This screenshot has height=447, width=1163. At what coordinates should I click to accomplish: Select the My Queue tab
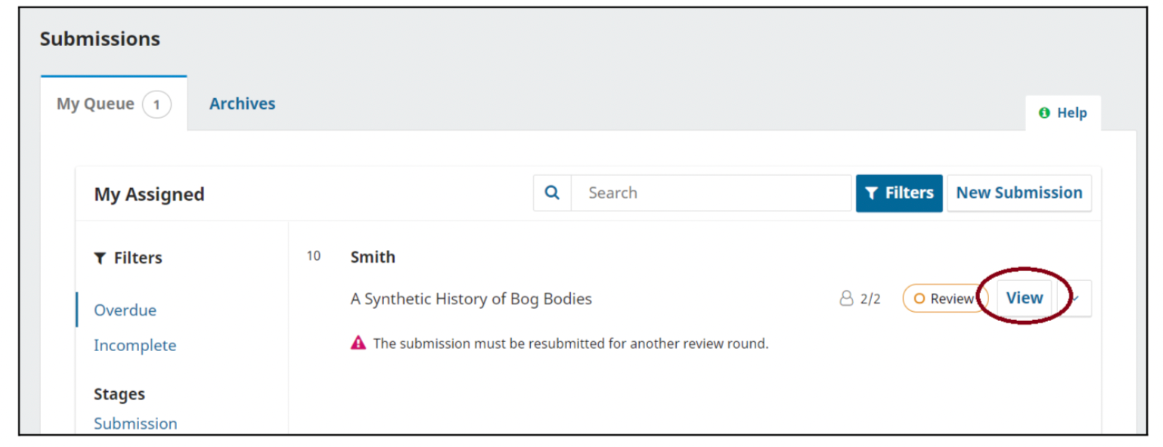95,104
